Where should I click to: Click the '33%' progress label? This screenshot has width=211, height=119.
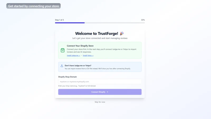143,20
